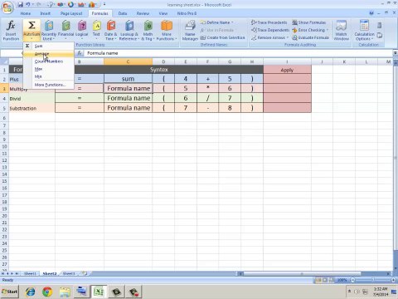
Task: Open the Lookup & Reference functions library
Action: click(x=129, y=31)
